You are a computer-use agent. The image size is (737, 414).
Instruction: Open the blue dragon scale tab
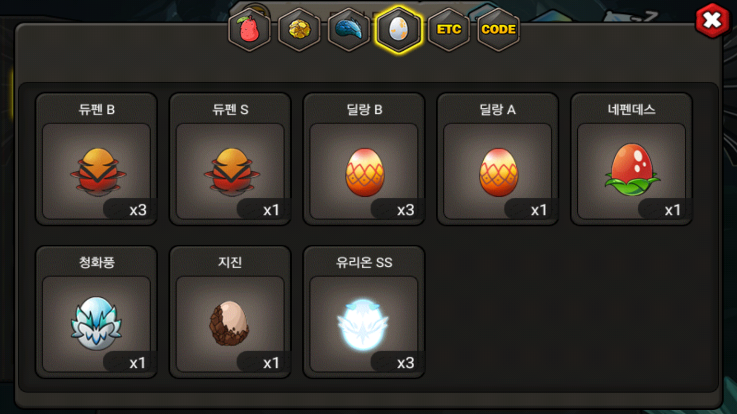coord(349,30)
